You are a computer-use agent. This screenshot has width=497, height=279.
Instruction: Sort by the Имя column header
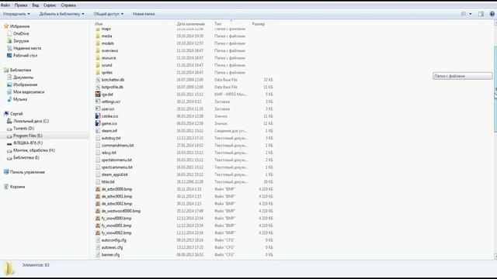(x=99, y=24)
